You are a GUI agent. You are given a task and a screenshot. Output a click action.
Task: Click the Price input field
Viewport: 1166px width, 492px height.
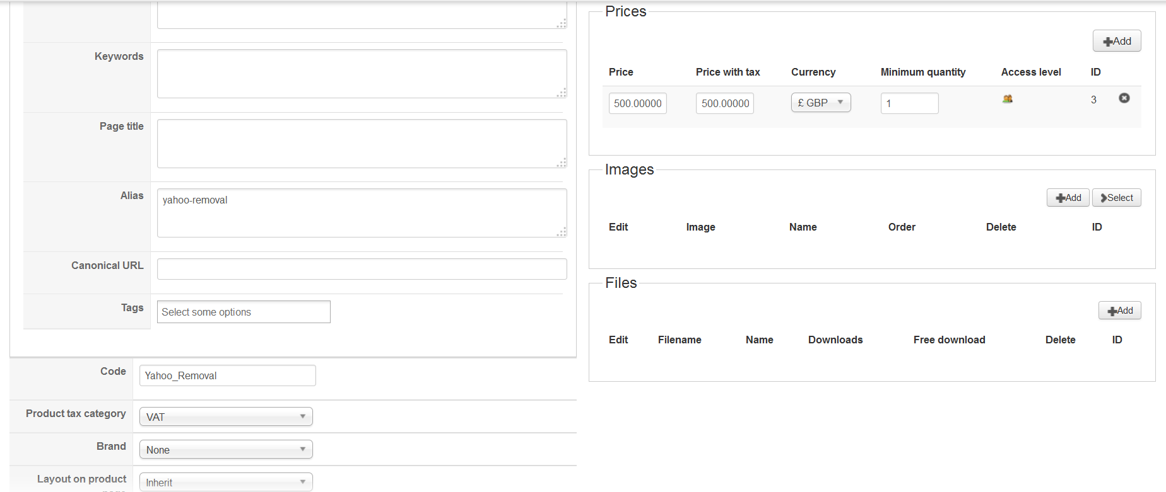pyautogui.click(x=637, y=103)
